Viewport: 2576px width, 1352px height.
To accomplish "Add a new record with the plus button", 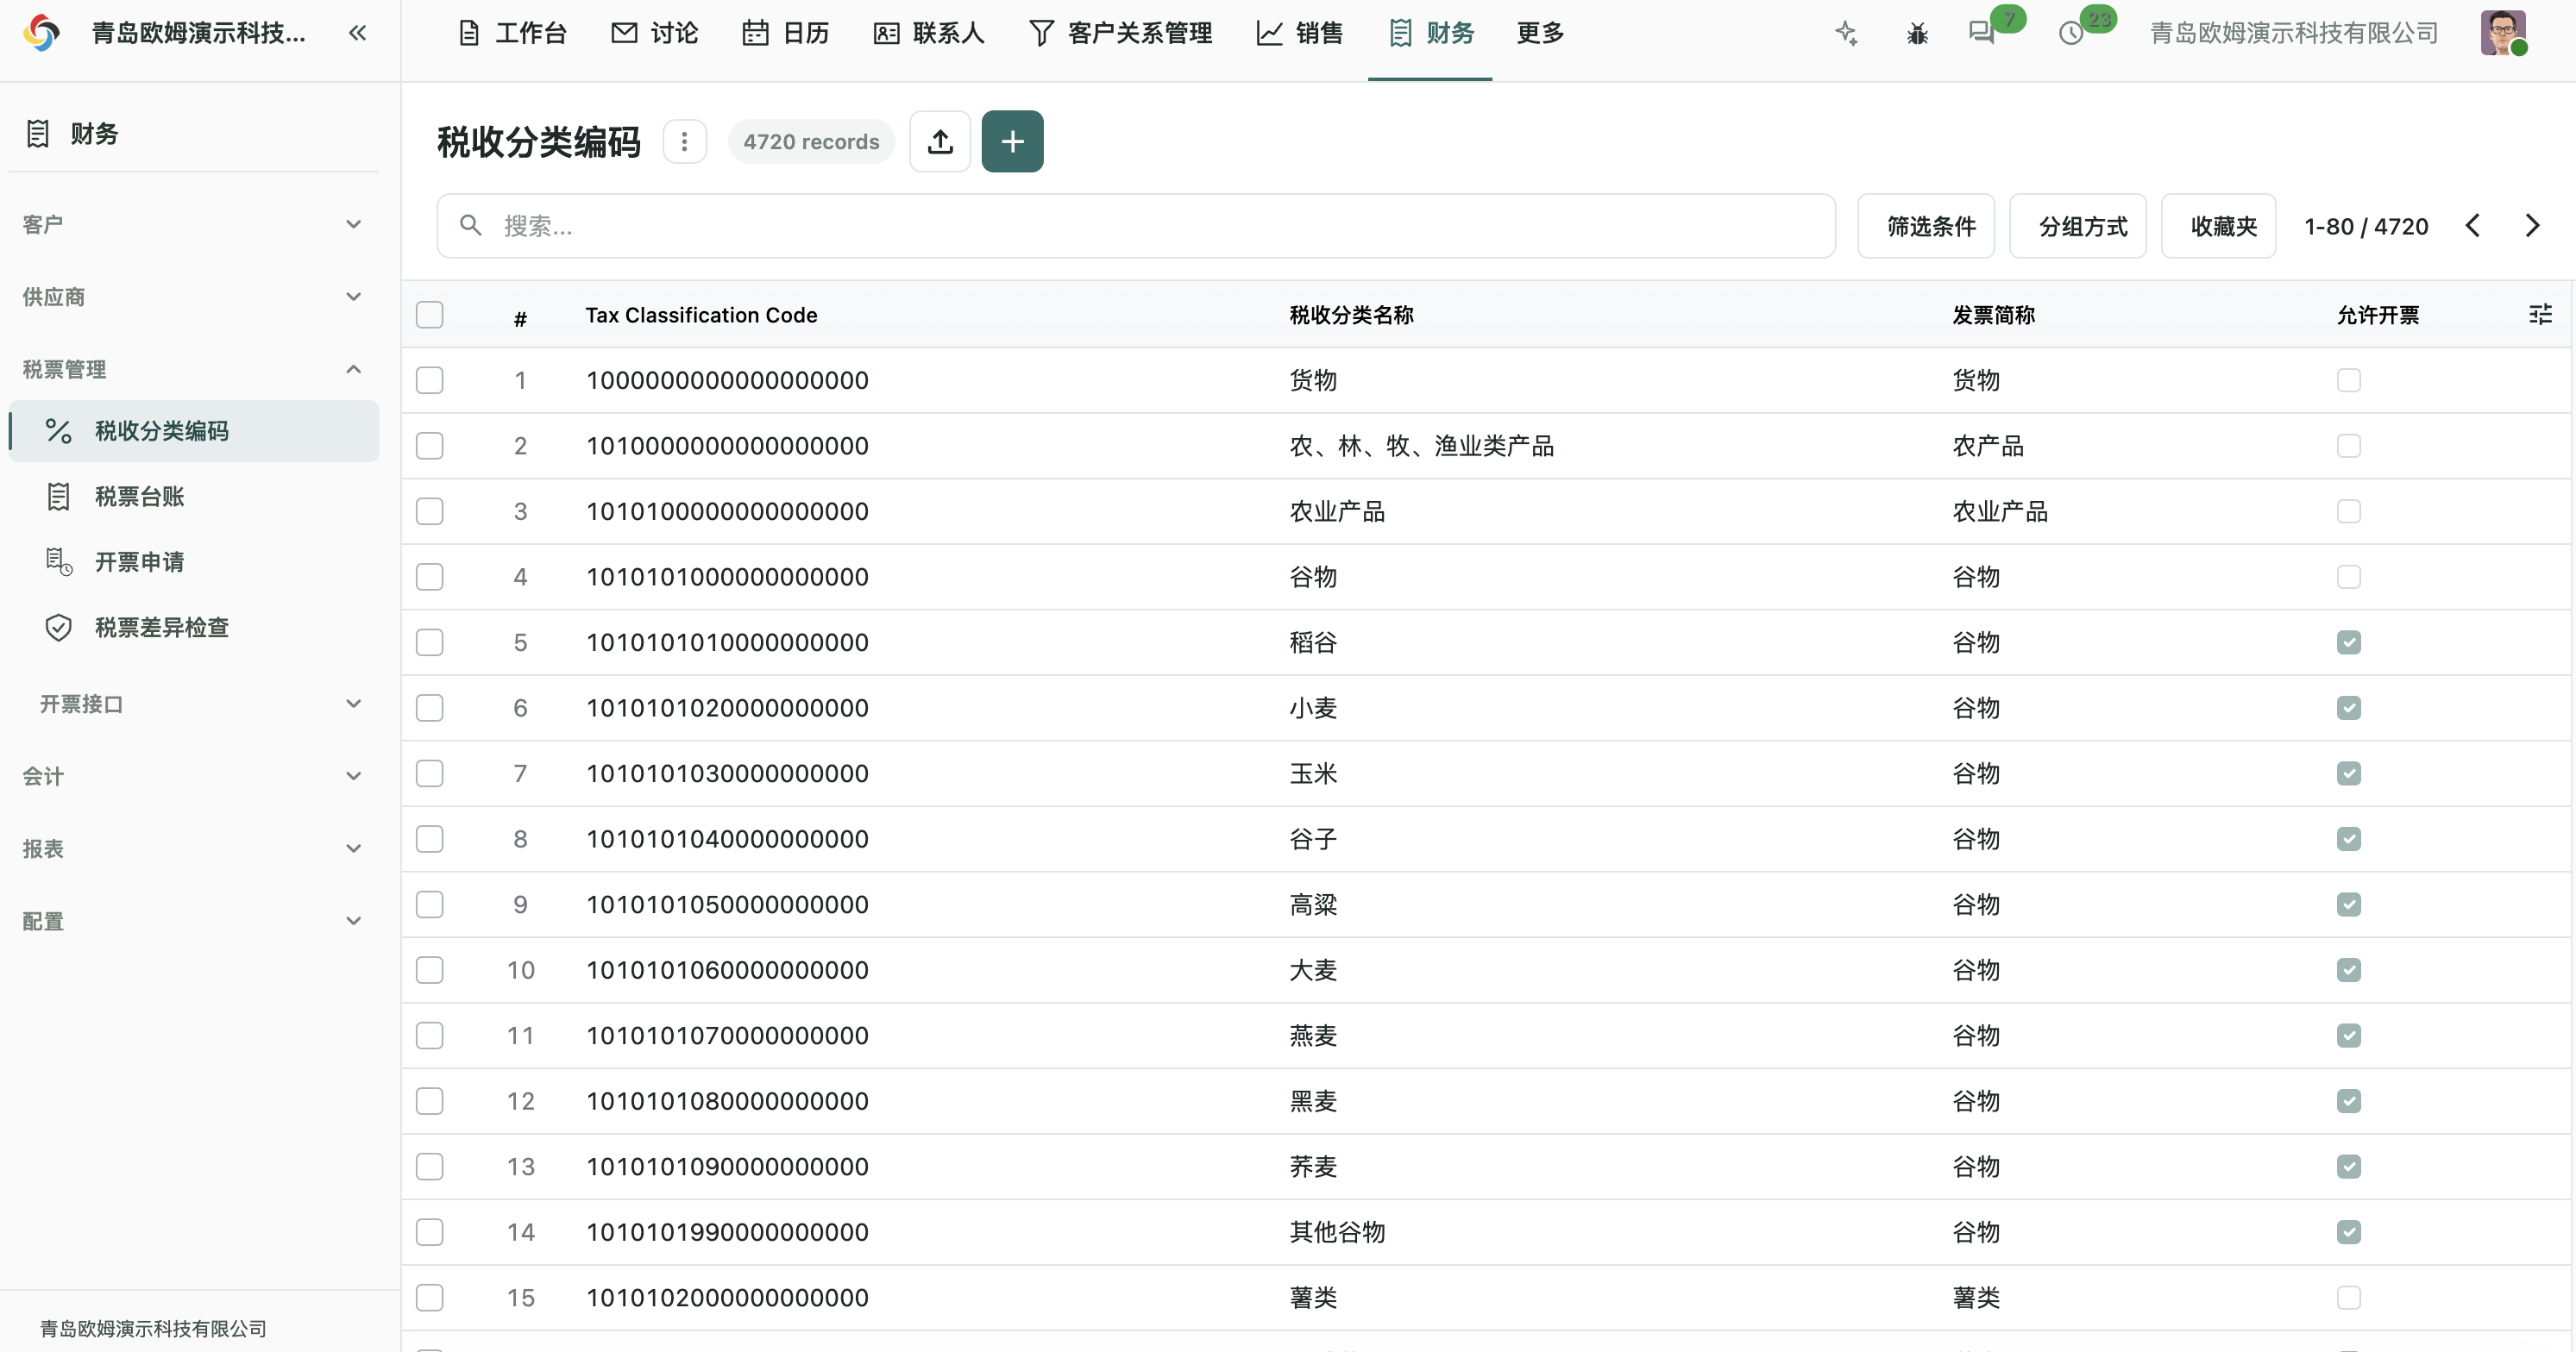I will click(x=1012, y=142).
